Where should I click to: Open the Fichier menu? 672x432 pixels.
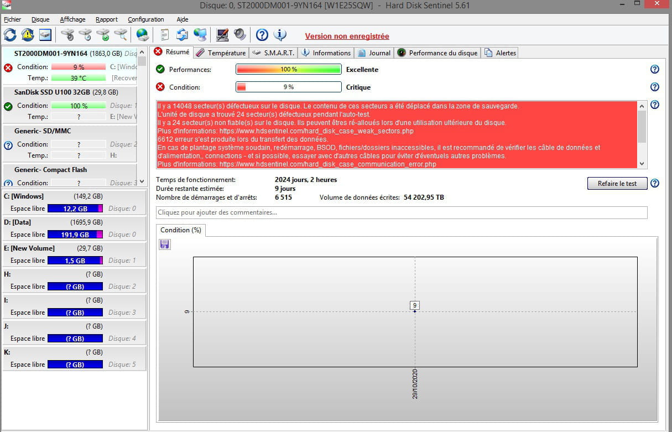coord(12,19)
